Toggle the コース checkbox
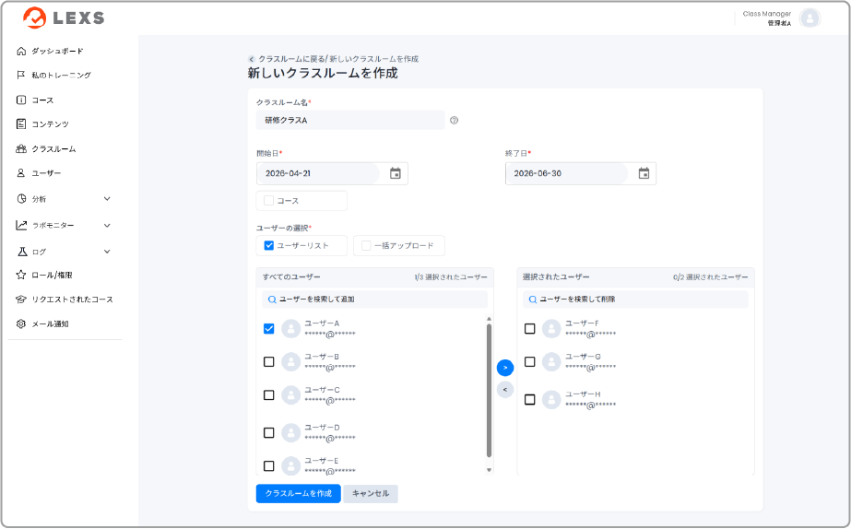This screenshot has width=851, height=529. [x=268, y=201]
